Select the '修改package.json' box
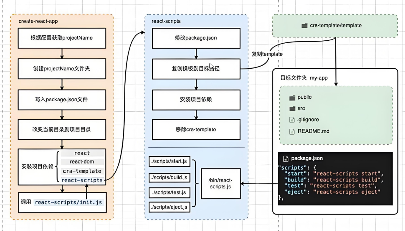 [196, 38]
